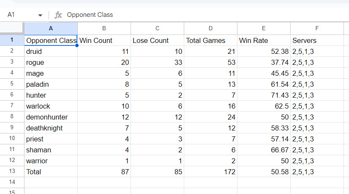Image resolution: width=349 pixels, height=194 pixels.
Task: Click the select-all corner box
Action: 11,28
